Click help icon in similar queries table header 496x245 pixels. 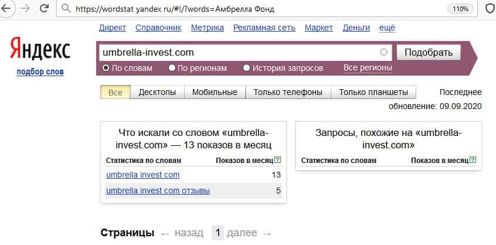[473, 160]
